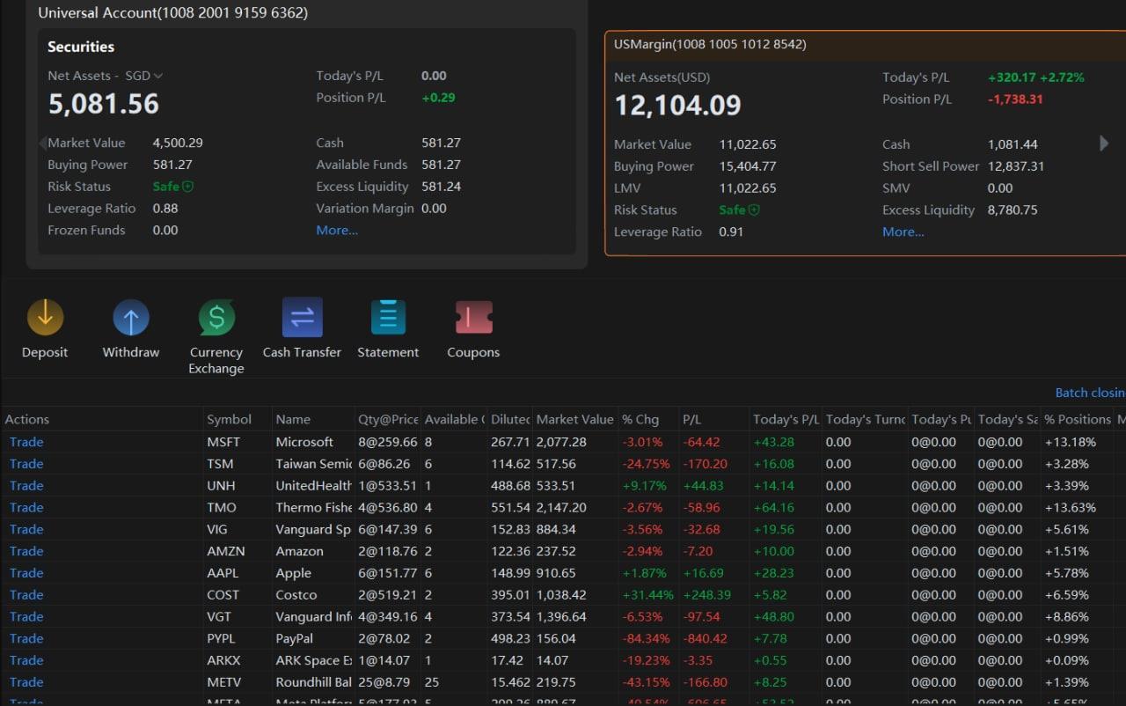Click the +13.63% positions cell
1126x706 pixels.
[x=1071, y=508]
